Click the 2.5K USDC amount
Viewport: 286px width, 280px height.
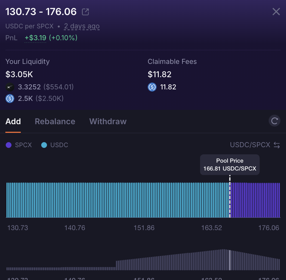tap(25, 99)
